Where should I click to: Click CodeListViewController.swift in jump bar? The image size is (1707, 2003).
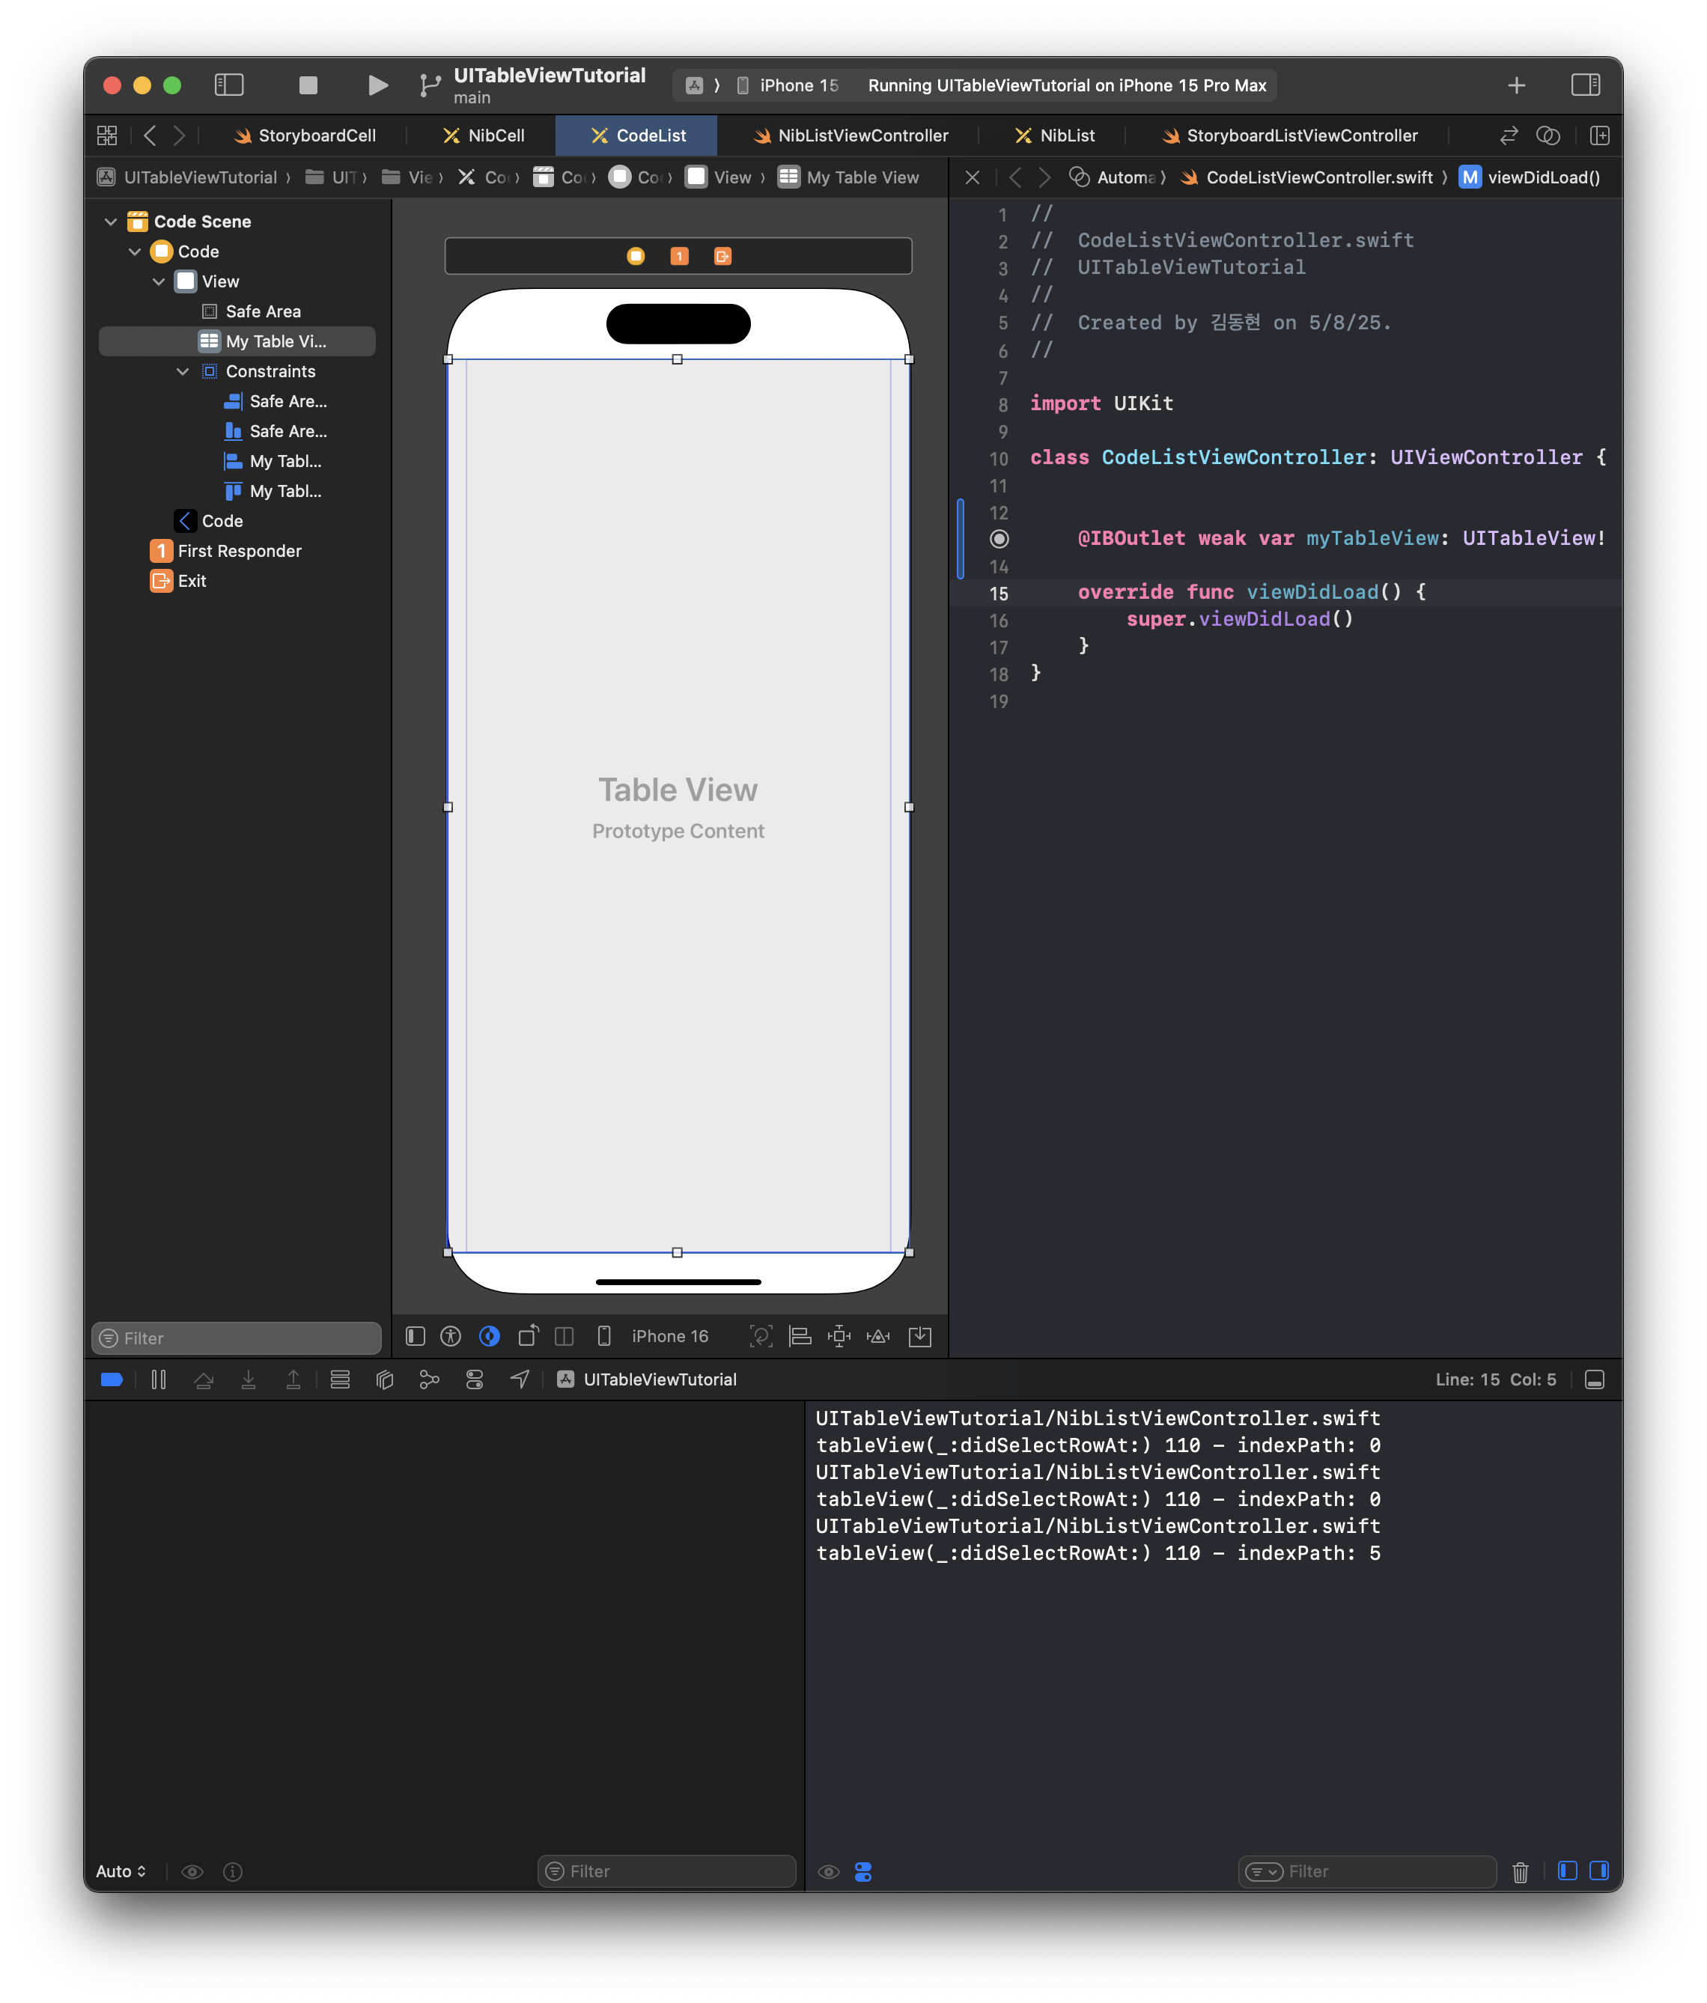click(1306, 177)
